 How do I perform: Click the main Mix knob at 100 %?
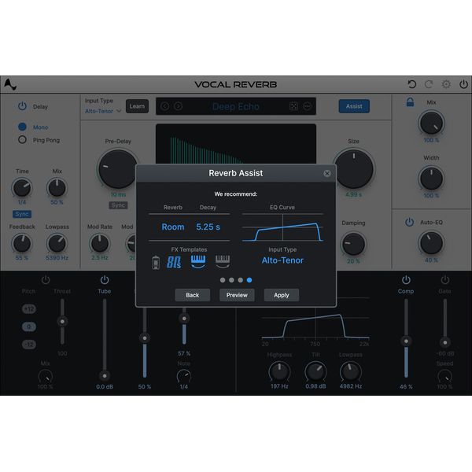(431, 123)
